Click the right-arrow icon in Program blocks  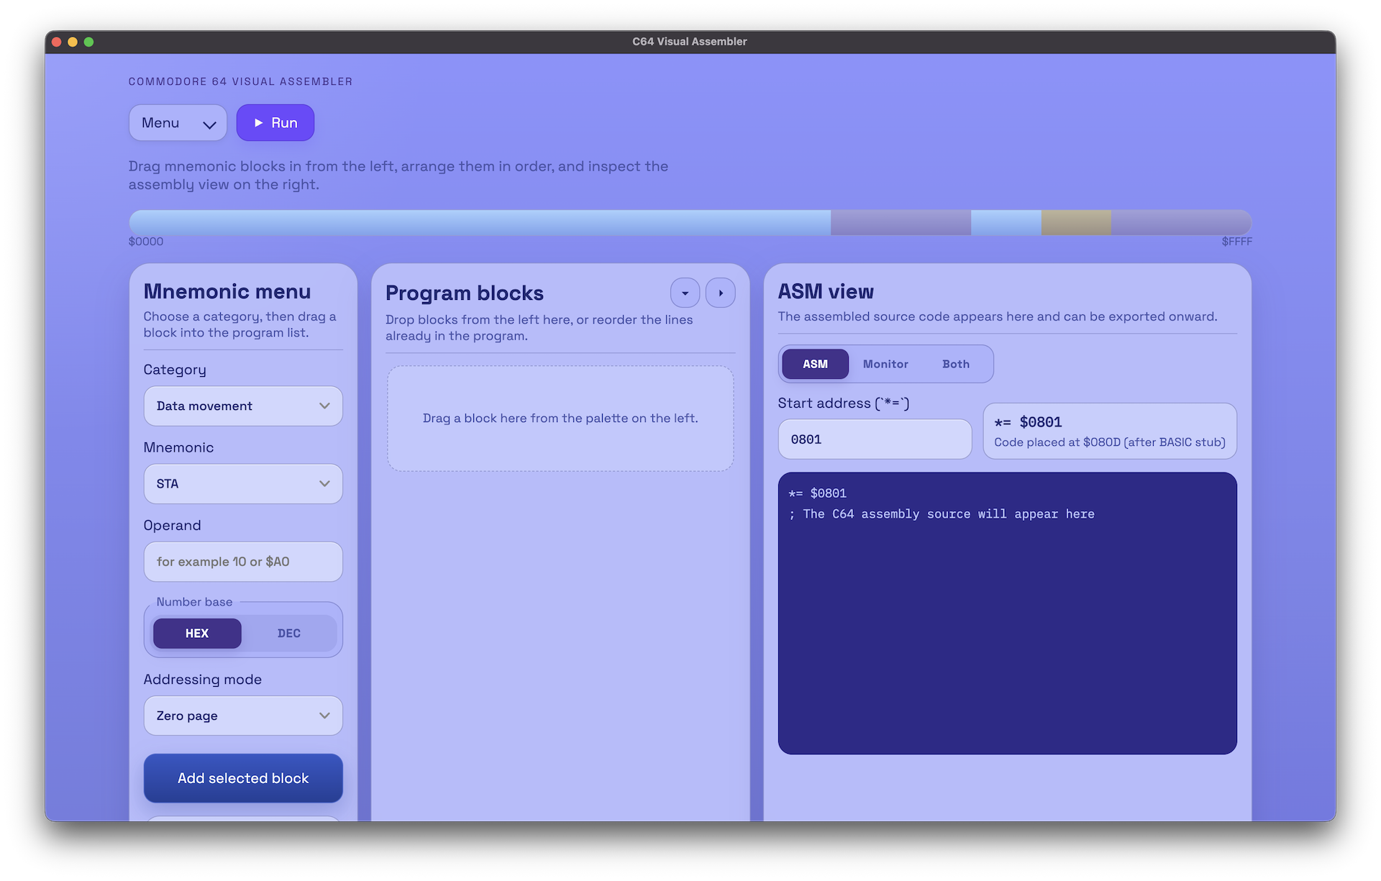(720, 293)
